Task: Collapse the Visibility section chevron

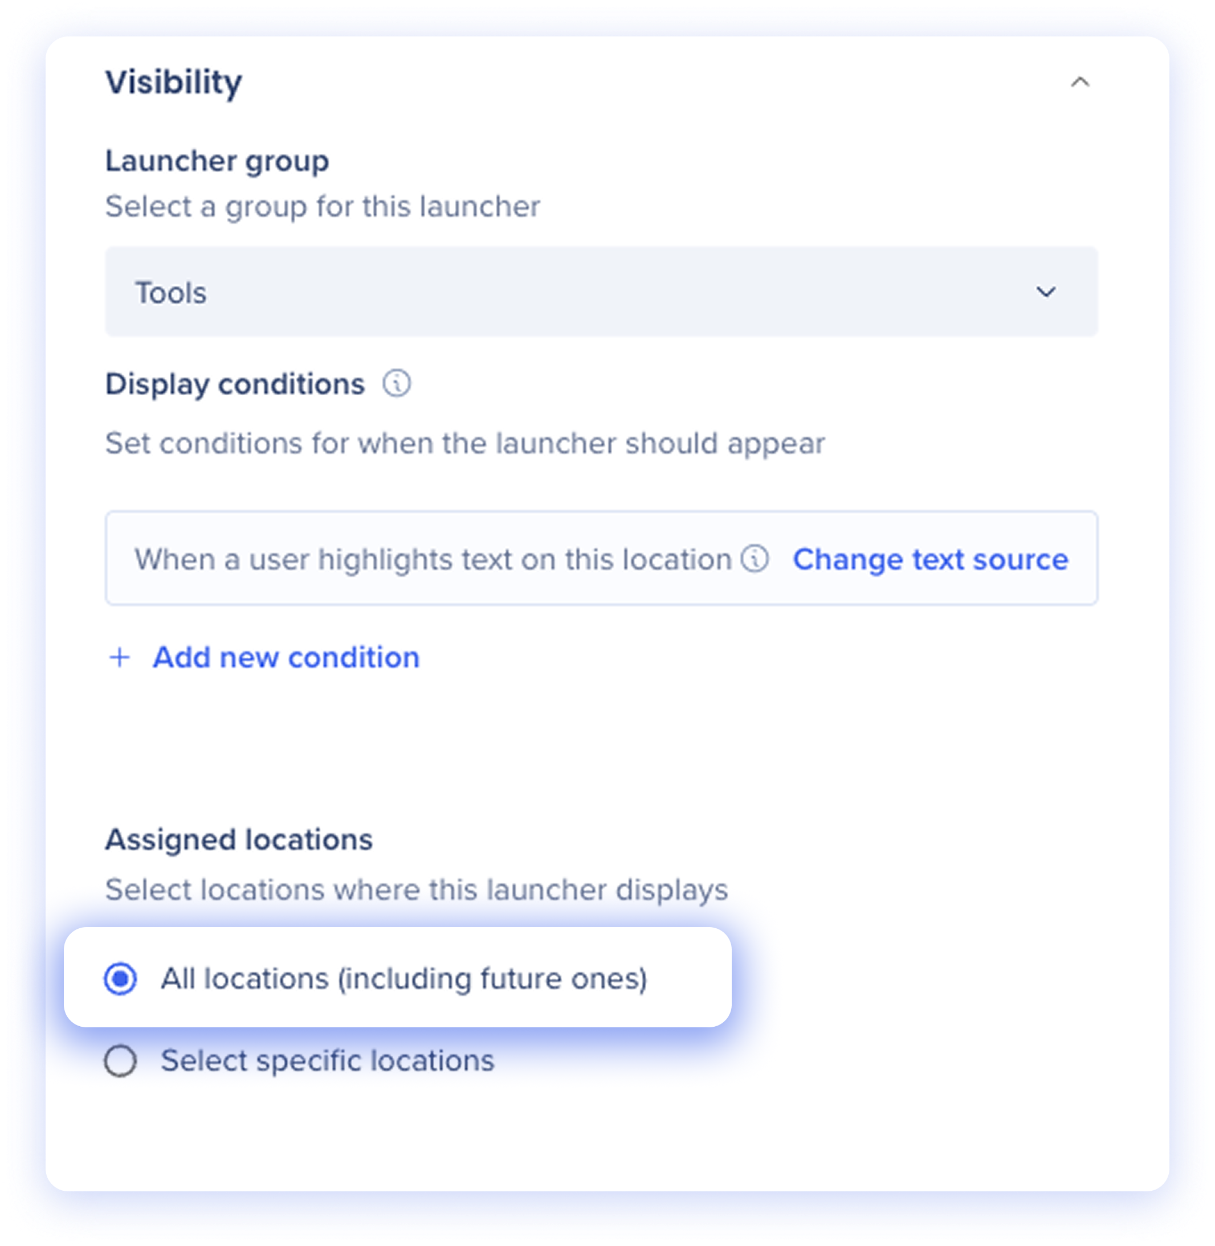Action: click(x=1080, y=82)
